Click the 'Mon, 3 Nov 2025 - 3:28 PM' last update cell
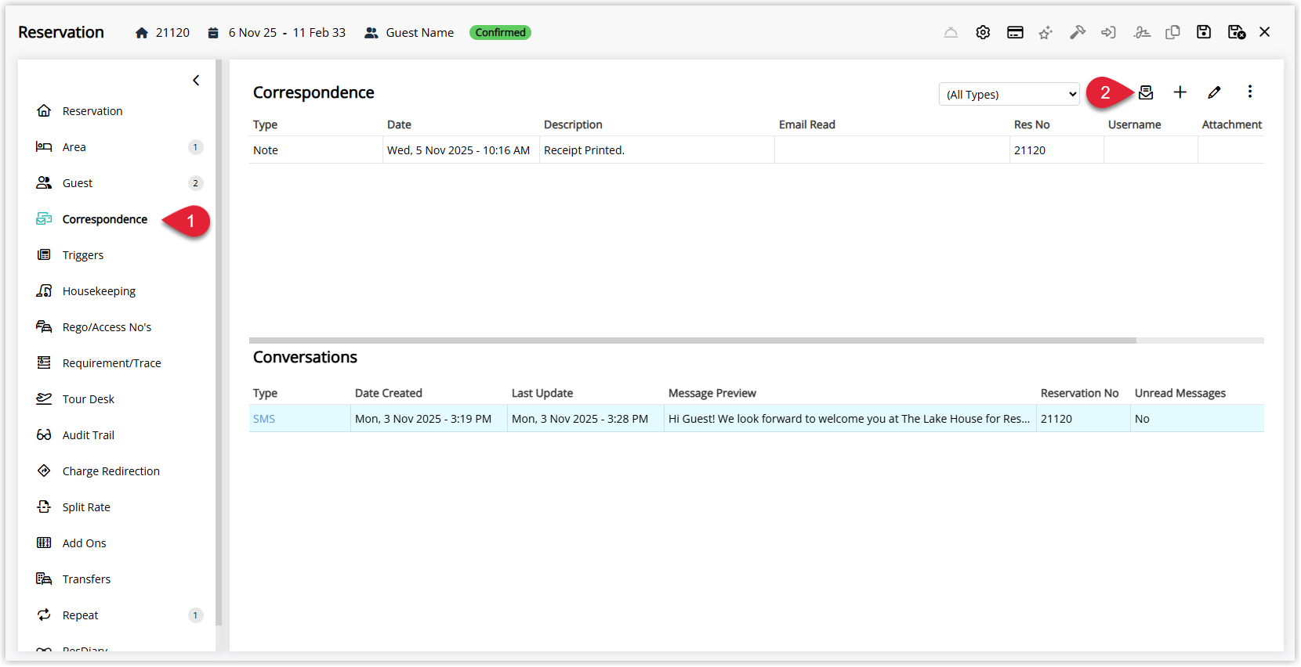Image resolution: width=1301 pixels, height=667 pixels. click(x=585, y=419)
